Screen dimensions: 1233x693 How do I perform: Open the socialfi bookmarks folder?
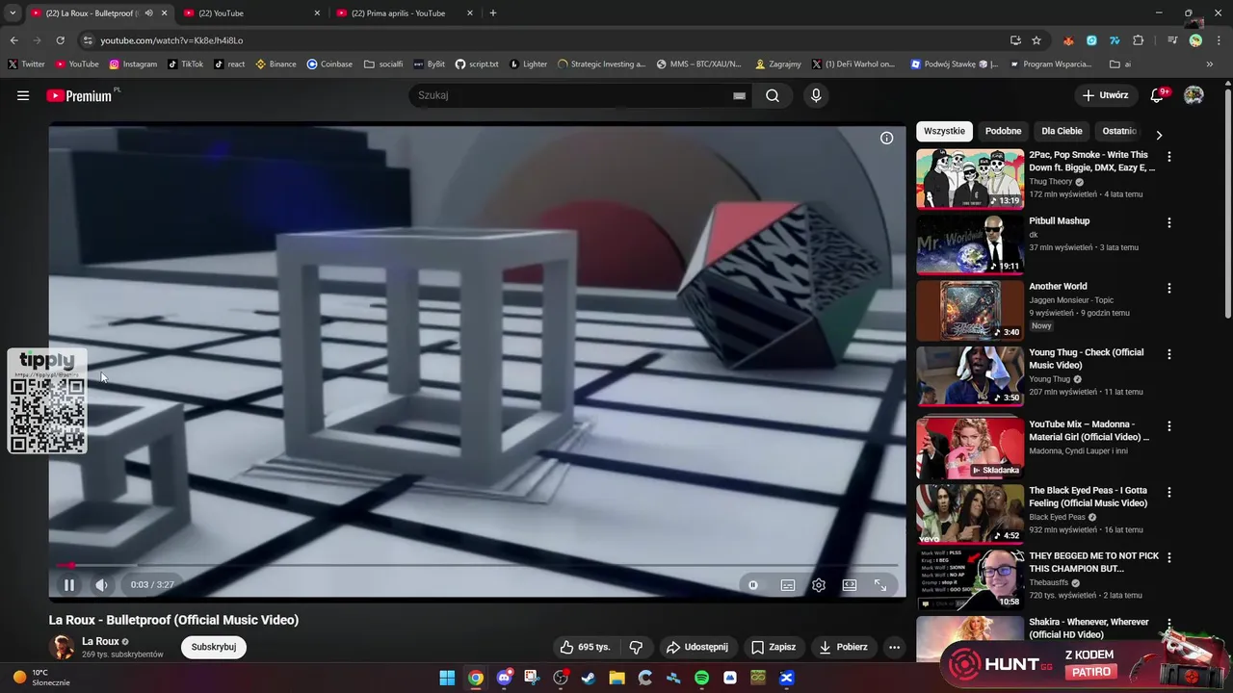[383, 64]
